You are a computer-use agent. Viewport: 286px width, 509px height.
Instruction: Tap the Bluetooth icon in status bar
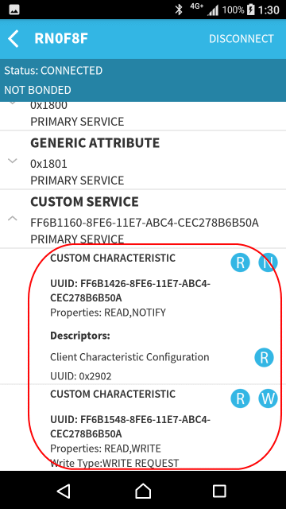(179, 10)
